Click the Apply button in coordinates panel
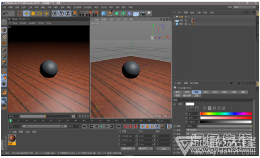The width and height of the screenshot is (260, 158). coord(164,149)
